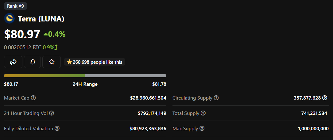Click the 1,000,000,000 max supply value
Viewport: 333px width, 140px height.
(x=313, y=129)
